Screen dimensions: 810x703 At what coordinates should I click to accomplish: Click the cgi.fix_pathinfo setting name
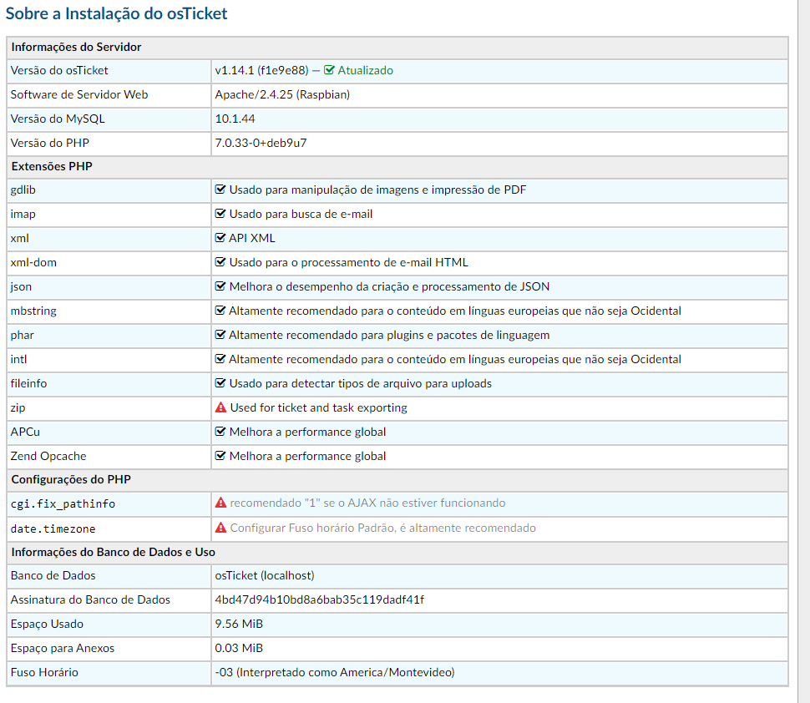(x=63, y=503)
